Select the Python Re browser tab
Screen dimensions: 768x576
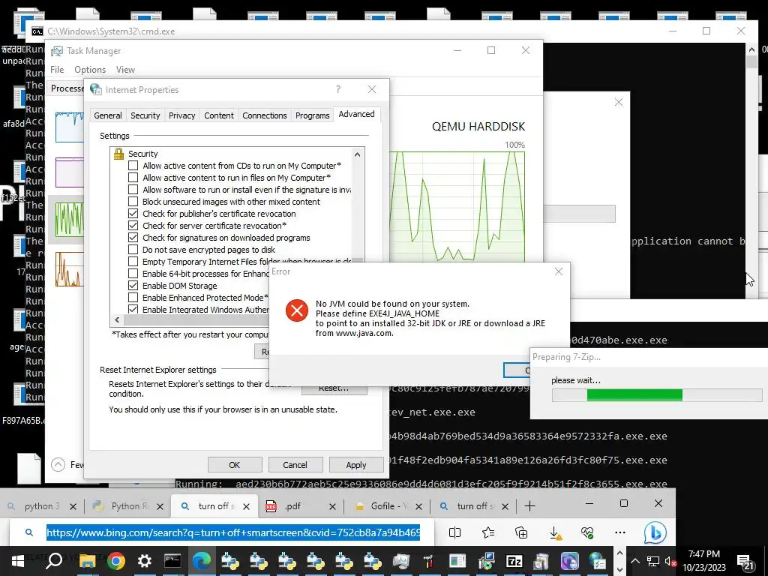[127, 506]
